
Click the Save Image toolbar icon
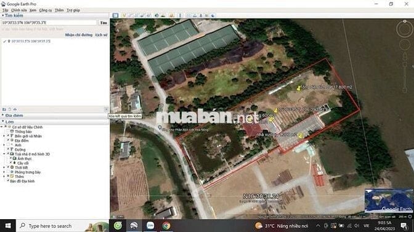[x=201, y=15]
